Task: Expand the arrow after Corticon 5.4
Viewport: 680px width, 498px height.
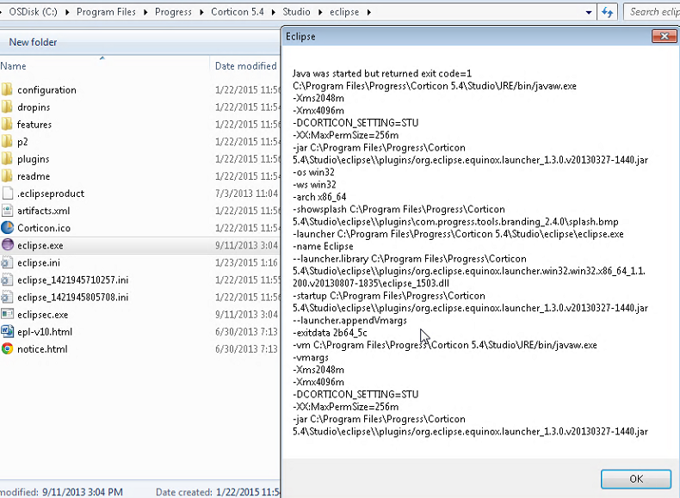Action: 273,12
